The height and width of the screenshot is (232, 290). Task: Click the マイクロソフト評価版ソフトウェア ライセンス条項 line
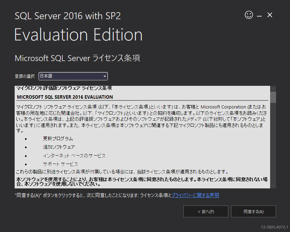pos(64,88)
